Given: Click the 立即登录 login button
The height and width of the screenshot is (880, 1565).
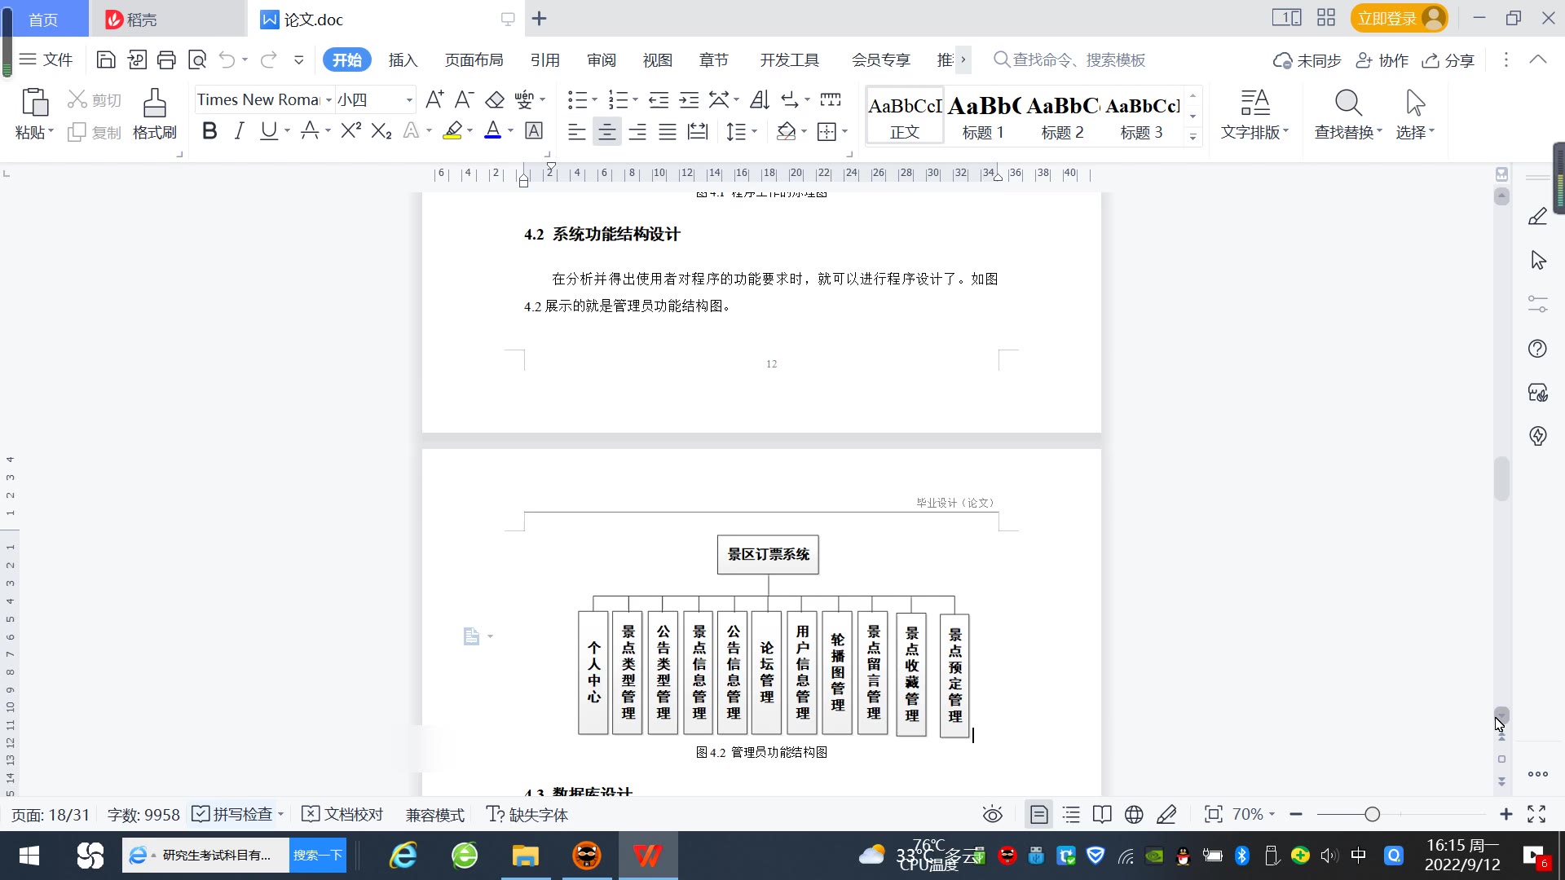Looking at the screenshot, I should click(1398, 18).
